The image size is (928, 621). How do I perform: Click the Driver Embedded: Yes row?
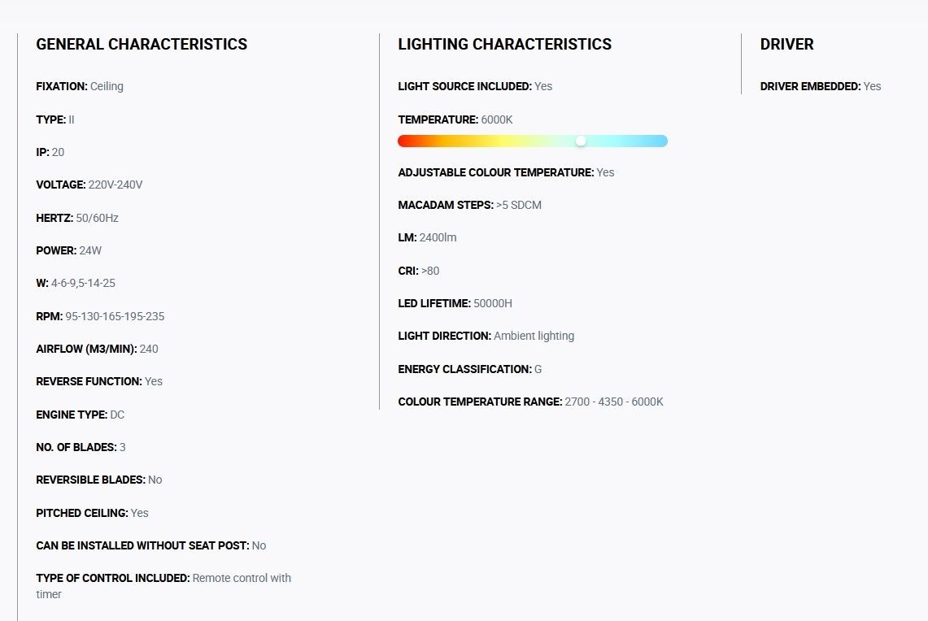[821, 86]
